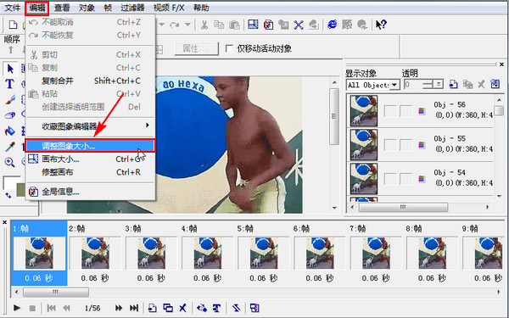Click the move order up arrow
Viewport: 509px width, 318px height.
(x=11, y=50)
